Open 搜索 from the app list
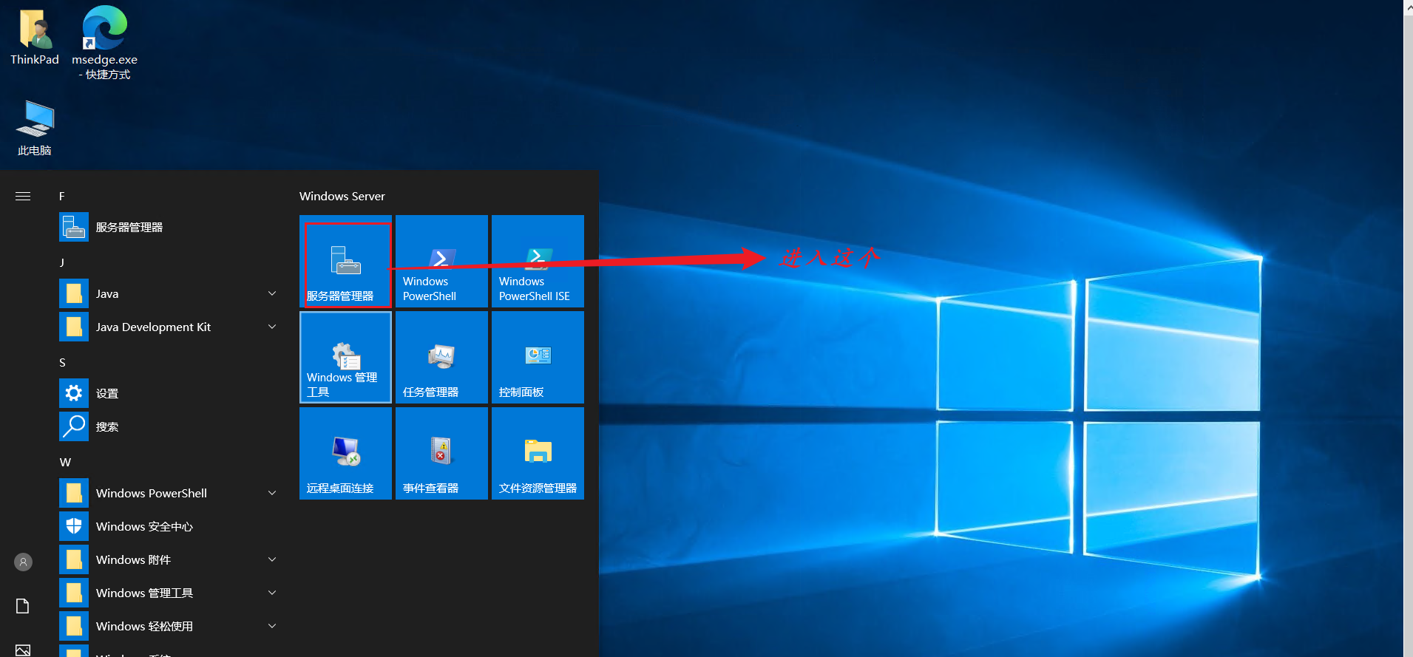The image size is (1413, 657). pyautogui.click(x=170, y=426)
